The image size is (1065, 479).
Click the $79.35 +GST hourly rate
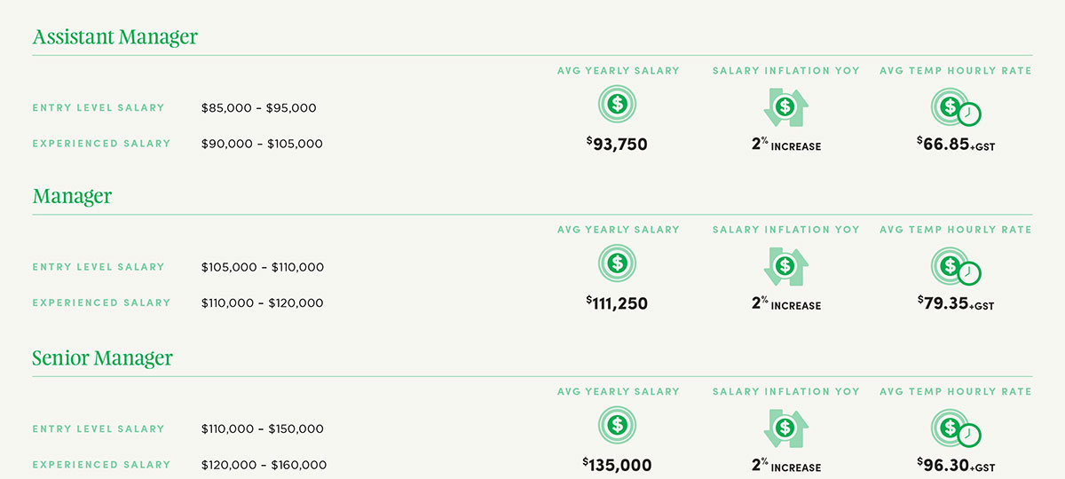click(x=956, y=303)
